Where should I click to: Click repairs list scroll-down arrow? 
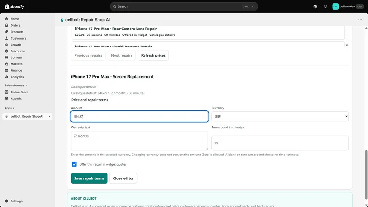pyautogui.click(x=347, y=45)
